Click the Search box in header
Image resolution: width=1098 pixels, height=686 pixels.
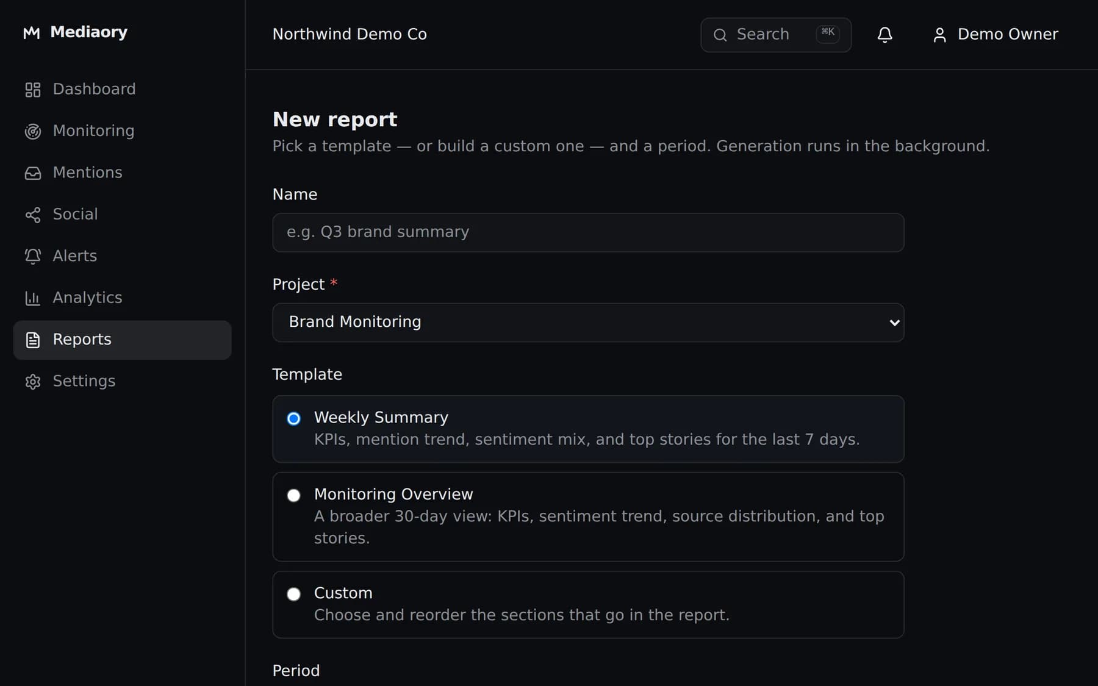(x=776, y=35)
